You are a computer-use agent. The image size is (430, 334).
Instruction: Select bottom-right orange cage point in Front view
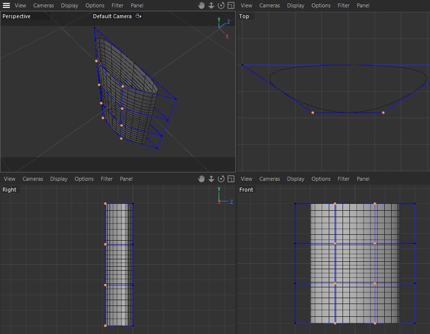375,323
